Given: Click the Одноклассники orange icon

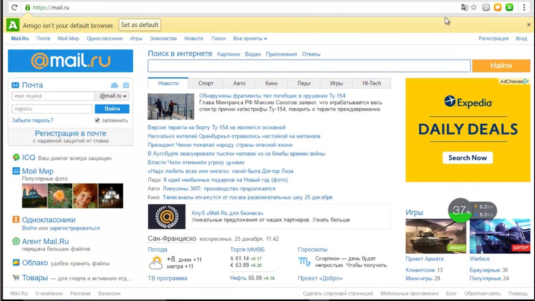Looking at the screenshot, I should pos(16,219).
